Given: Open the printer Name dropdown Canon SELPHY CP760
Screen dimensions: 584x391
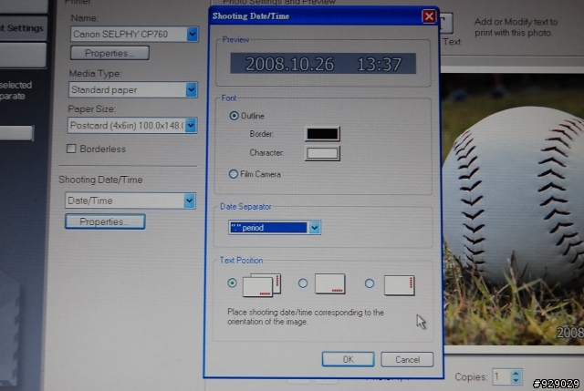Looking at the screenshot, I should click(134, 35).
